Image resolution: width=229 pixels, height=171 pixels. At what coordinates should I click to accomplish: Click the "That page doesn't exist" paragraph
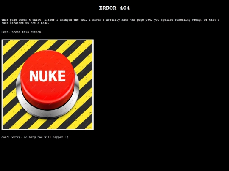(110, 22)
